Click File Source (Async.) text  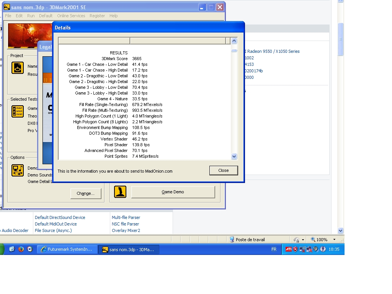tap(53, 230)
